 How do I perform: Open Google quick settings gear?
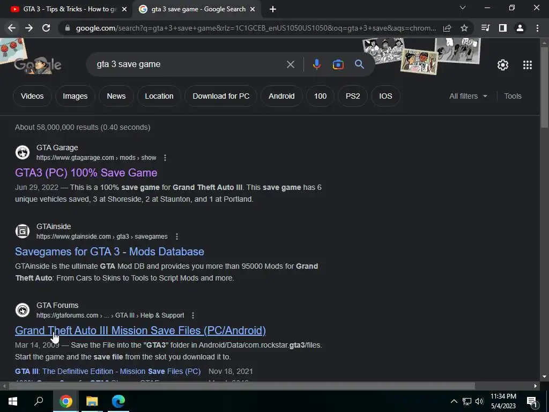click(503, 65)
